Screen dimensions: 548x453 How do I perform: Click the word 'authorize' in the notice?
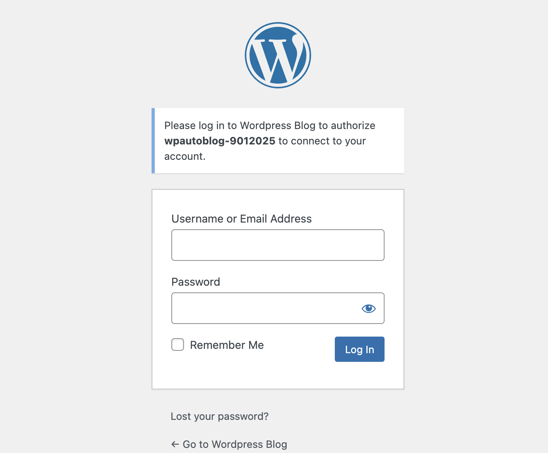click(353, 125)
